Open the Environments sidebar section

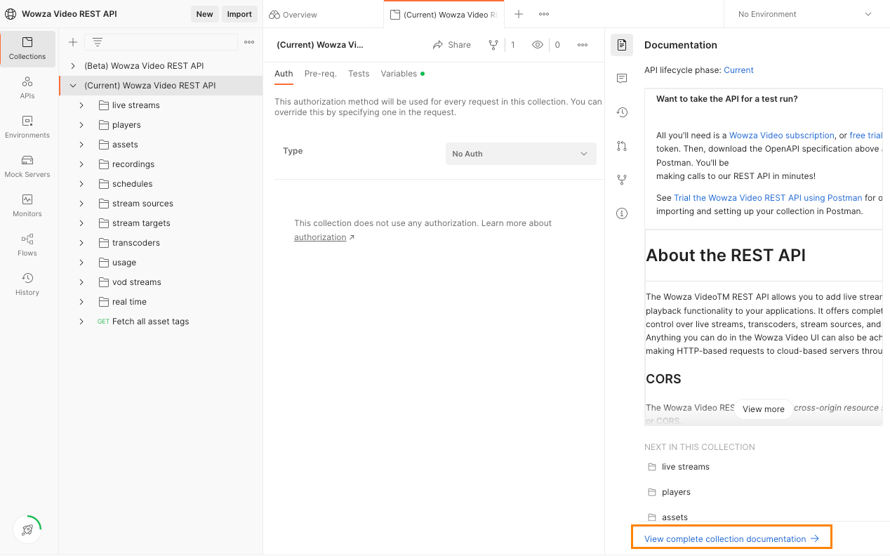click(x=27, y=127)
